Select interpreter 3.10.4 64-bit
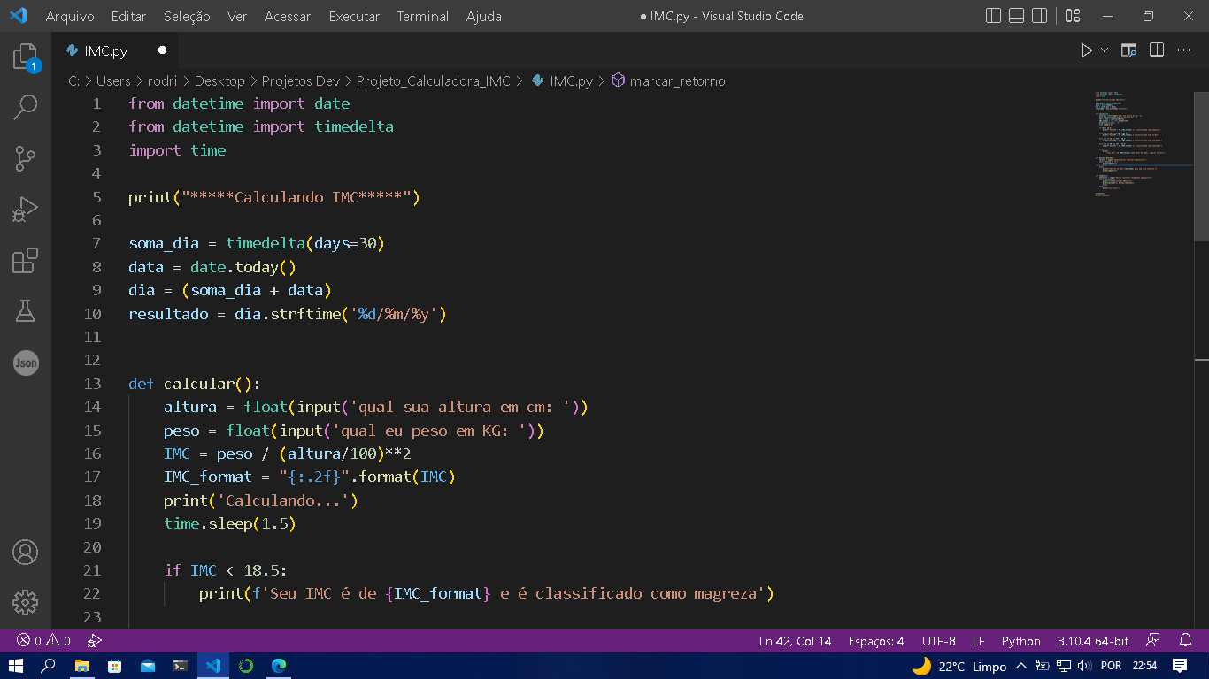Viewport: 1209px width, 679px height. [x=1093, y=641]
